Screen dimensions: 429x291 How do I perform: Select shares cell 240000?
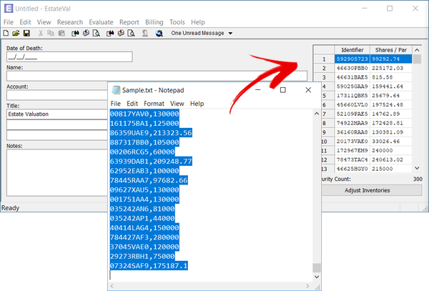tap(391, 150)
